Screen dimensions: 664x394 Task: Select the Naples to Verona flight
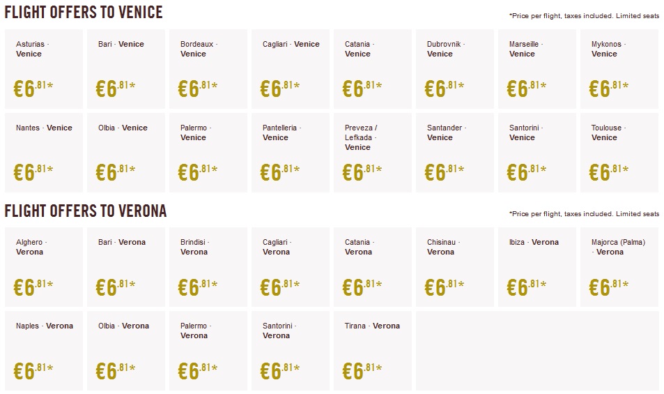pos(43,350)
